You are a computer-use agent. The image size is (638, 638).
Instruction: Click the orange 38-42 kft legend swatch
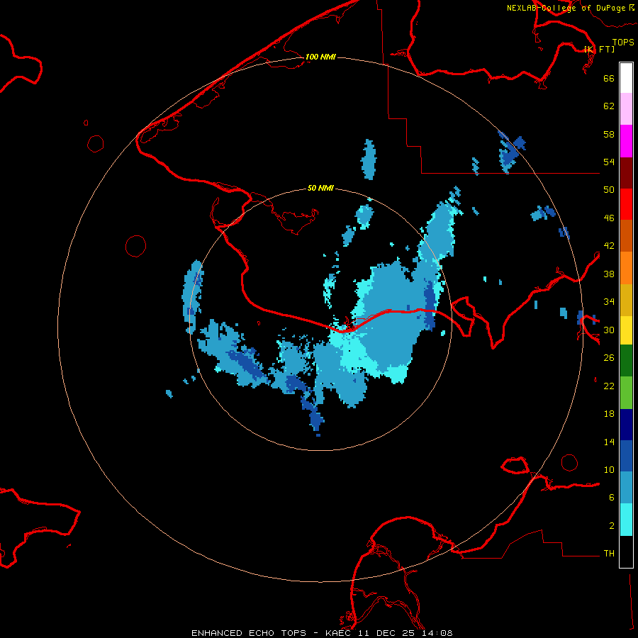point(626,268)
